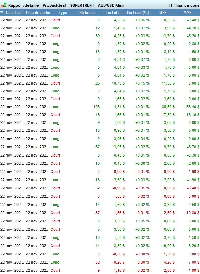Click Court type in the 10,70 $ row
Screen dimensions: 200x274
coord(55,83)
